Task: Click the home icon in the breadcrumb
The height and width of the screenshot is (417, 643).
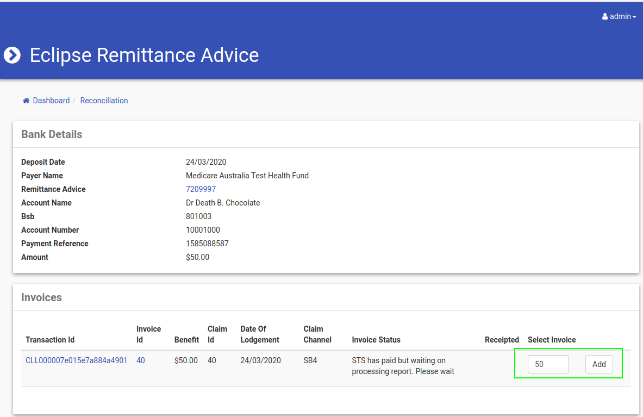Action: 26,101
